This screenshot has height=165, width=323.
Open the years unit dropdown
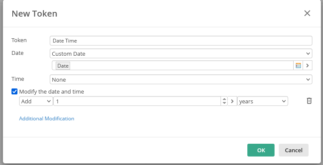pos(263,101)
